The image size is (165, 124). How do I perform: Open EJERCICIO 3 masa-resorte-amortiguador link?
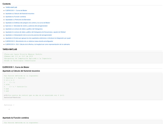tap(29, 41)
